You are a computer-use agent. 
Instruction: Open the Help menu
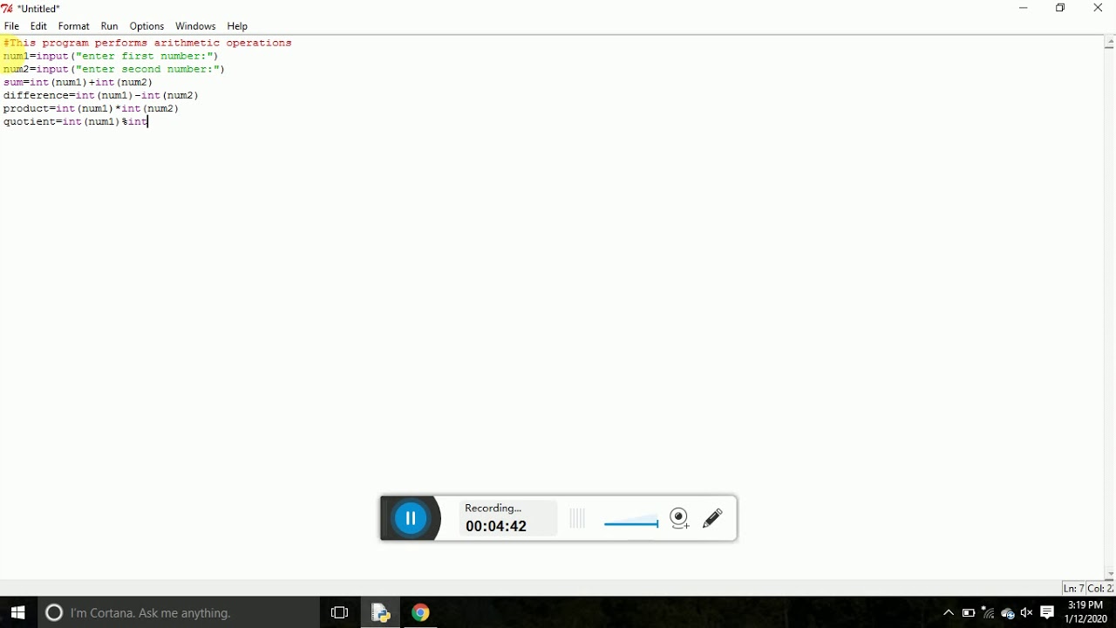238,26
